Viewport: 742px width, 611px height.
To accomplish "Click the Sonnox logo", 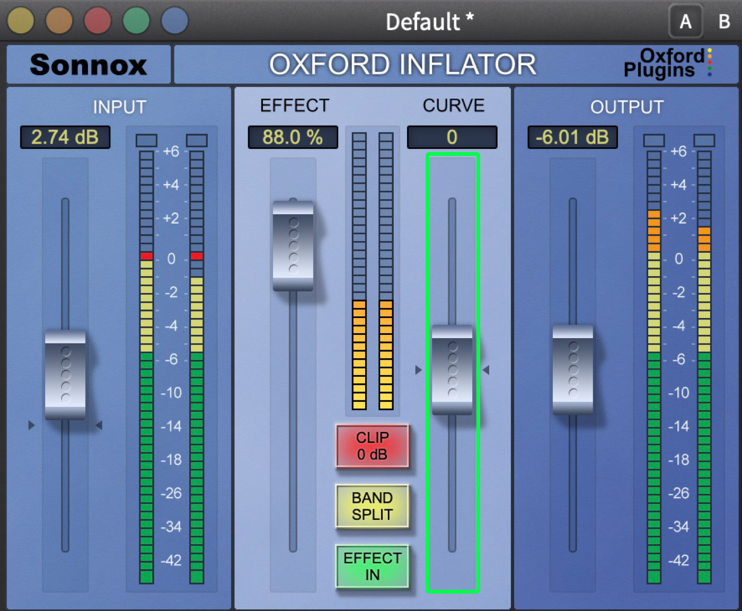I will pyautogui.click(x=89, y=65).
